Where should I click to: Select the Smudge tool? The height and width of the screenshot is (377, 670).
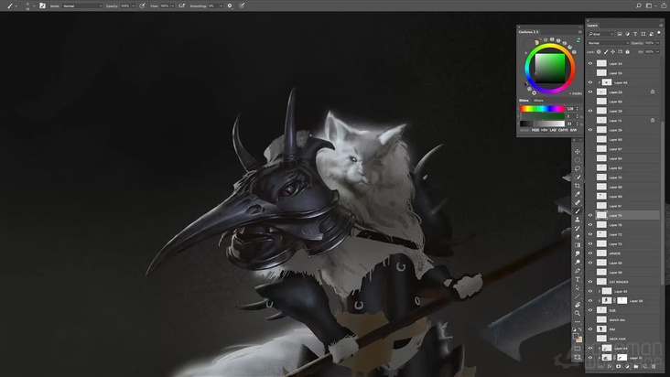click(578, 253)
